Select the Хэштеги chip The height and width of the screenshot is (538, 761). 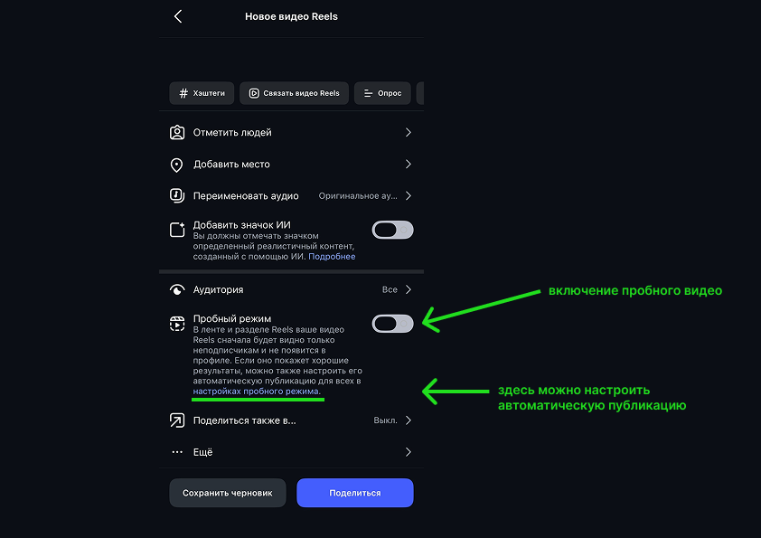[x=202, y=93]
